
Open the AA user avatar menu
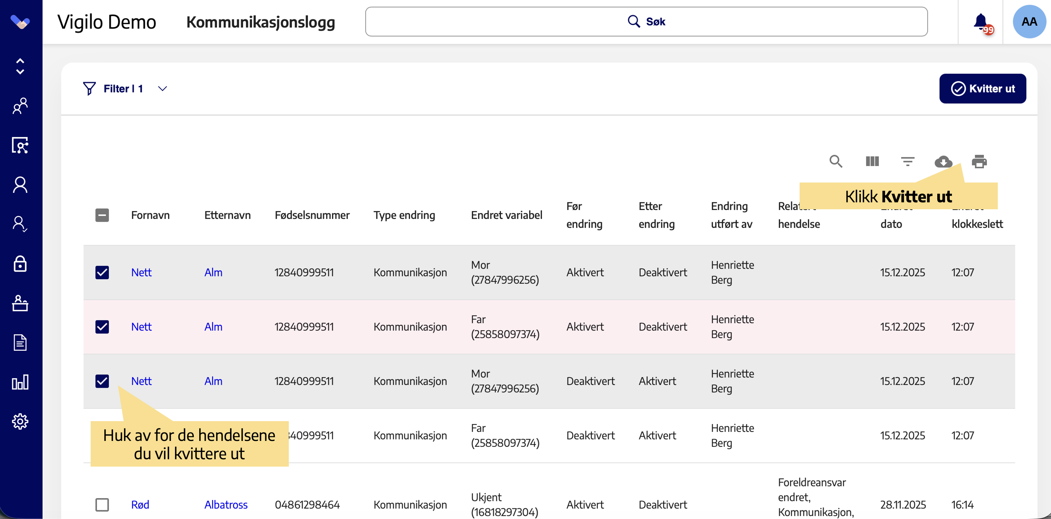click(x=1029, y=22)
